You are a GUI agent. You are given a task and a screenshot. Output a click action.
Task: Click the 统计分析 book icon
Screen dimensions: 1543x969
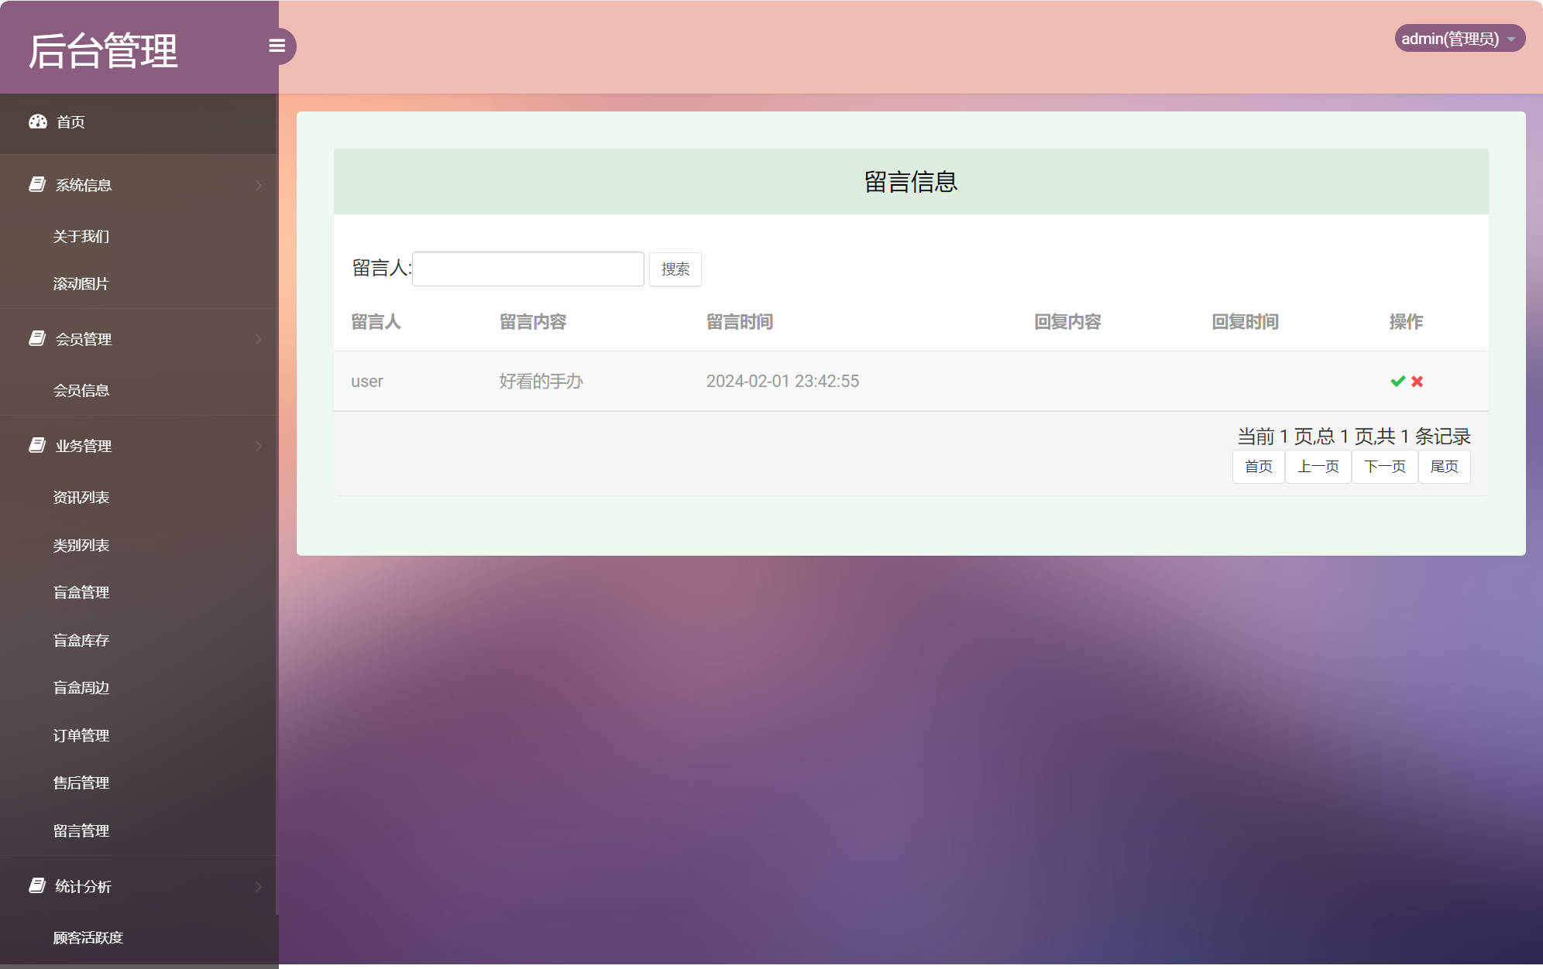click(36, 886)
